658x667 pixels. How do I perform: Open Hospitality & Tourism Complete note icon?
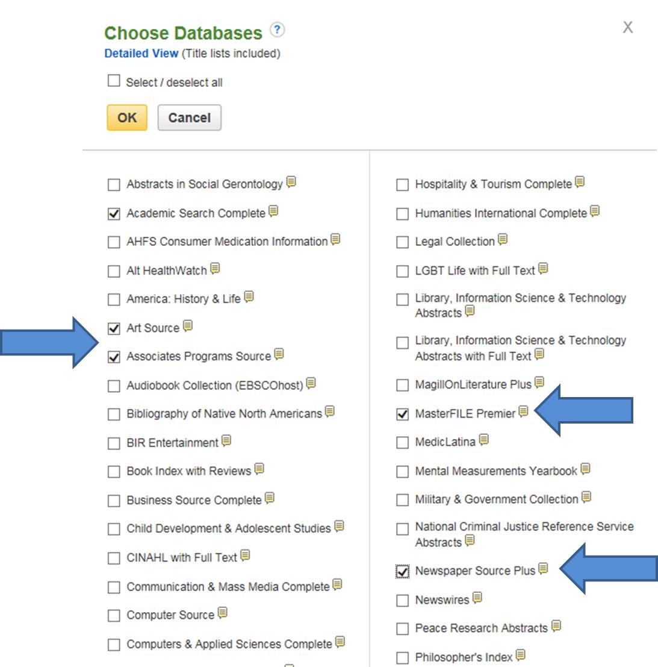pyautogui.click(x=580, y=182)
